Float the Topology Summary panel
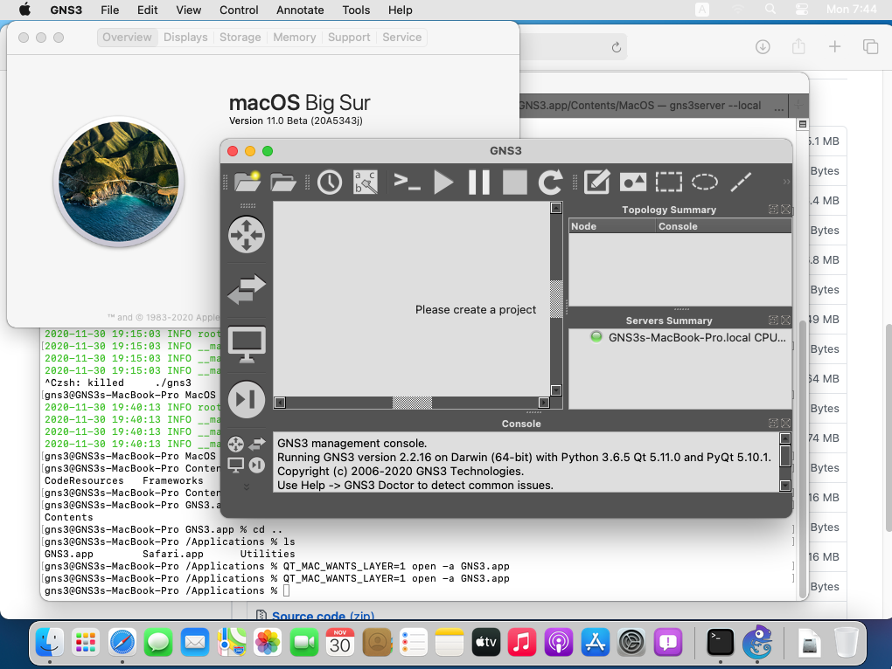Image resolution: width=892 pixels, height=669 pixels. [x=773, y=209]
